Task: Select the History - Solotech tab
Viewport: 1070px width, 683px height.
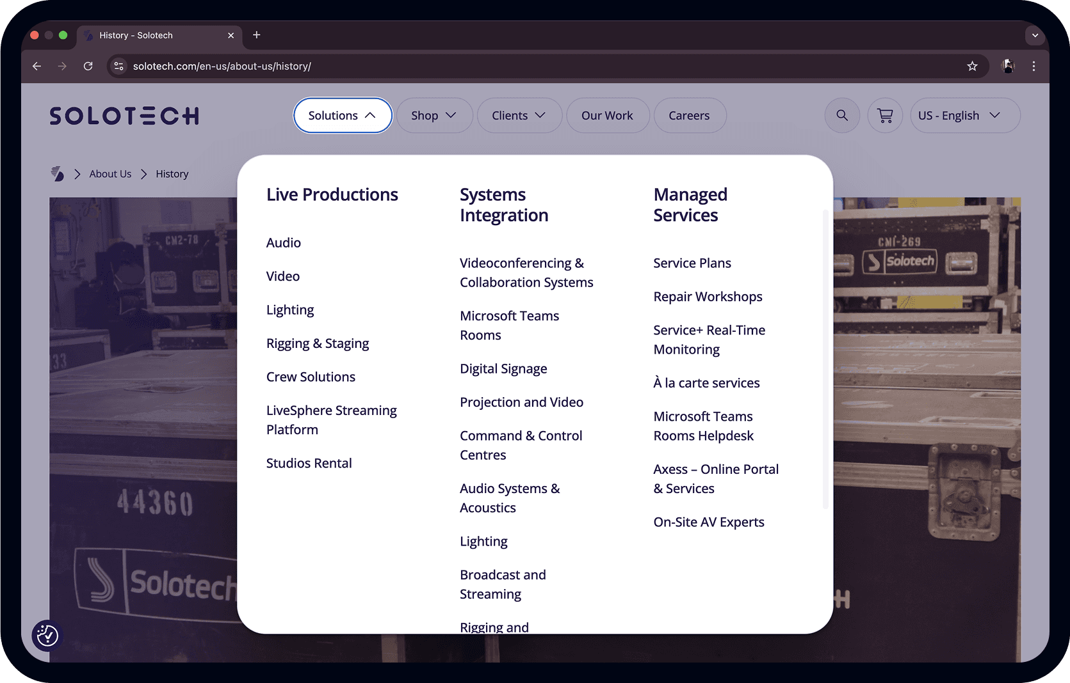Action: click(159, 35)
